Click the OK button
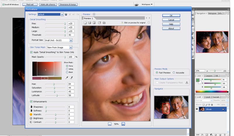The height and width of the screenshot is (136, 234). [x=171, y=16]
